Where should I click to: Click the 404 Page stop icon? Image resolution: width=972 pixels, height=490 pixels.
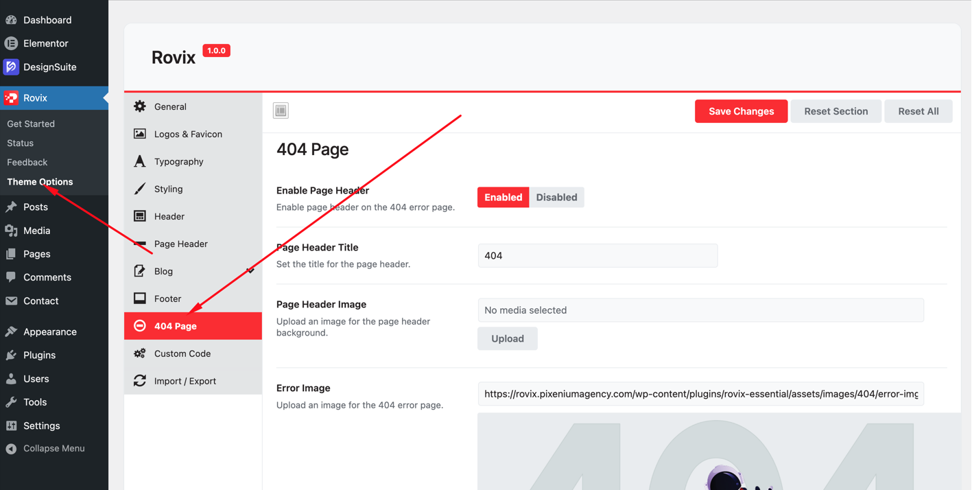pos(140,326)
